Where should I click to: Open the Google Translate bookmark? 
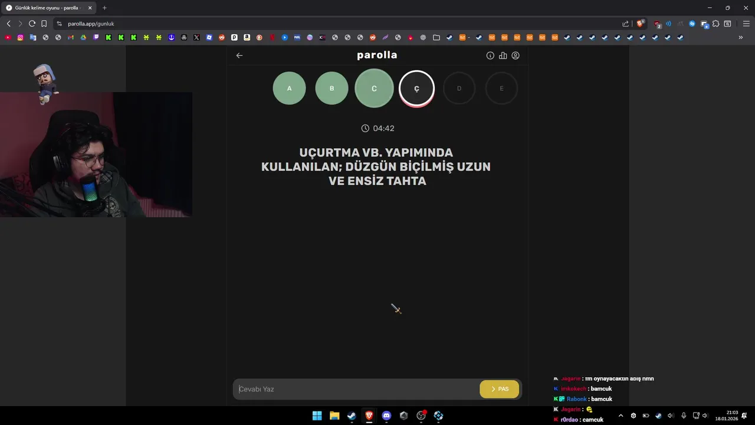(x=33, y=37)
